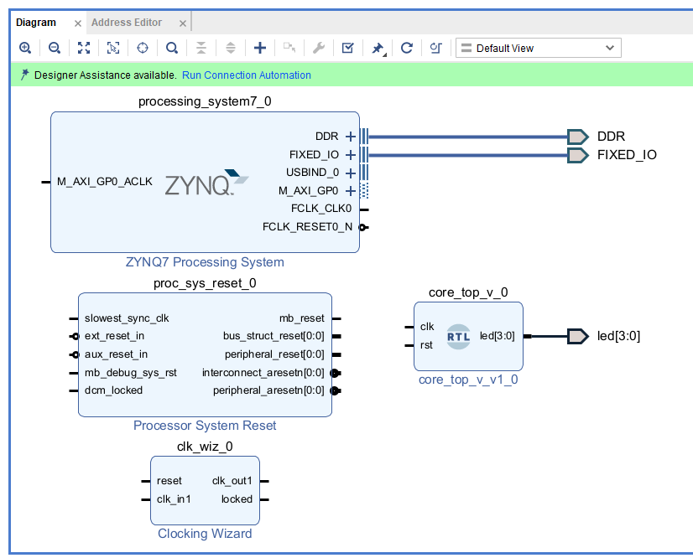Click the Zoom Fit toolbar icon
Viewport: 693px width, 558px height.
point(83,48)
